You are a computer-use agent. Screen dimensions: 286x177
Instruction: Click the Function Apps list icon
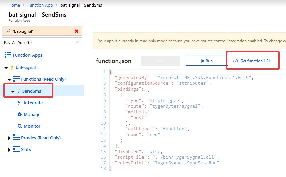(8, 55)
